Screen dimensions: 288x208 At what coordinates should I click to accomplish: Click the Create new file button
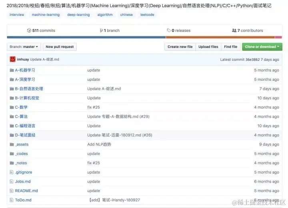[180, 47]
